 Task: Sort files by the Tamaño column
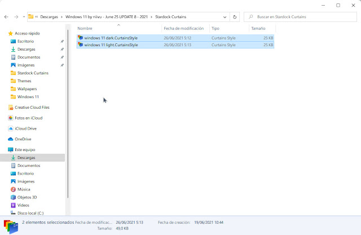tap(258, 28)
